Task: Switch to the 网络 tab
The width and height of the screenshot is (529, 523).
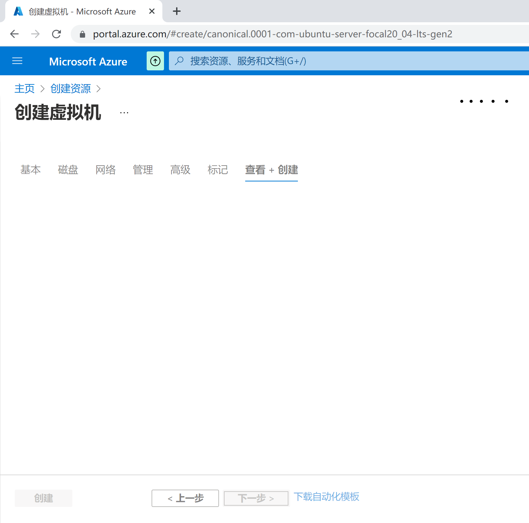Action: point(105,170)
